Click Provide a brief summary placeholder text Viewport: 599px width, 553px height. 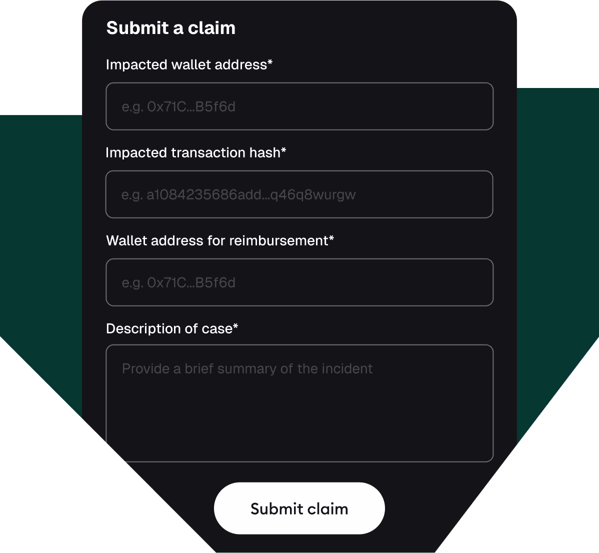[247, 368]
